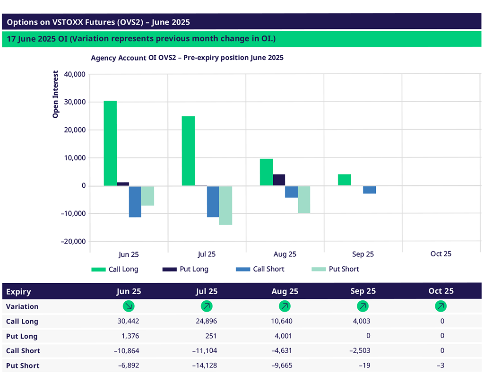
Task: Click the Put Long dark navy legend swatch
Action: [x=169, y=270]
